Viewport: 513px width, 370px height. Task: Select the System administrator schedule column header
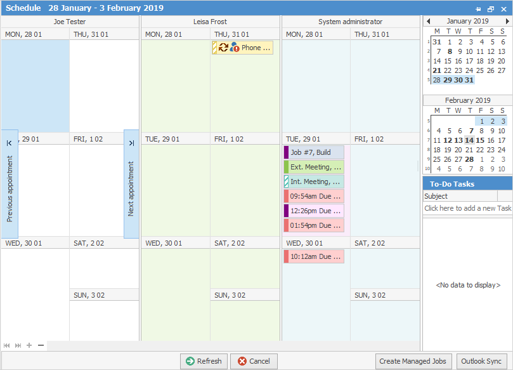click(349, 21)
